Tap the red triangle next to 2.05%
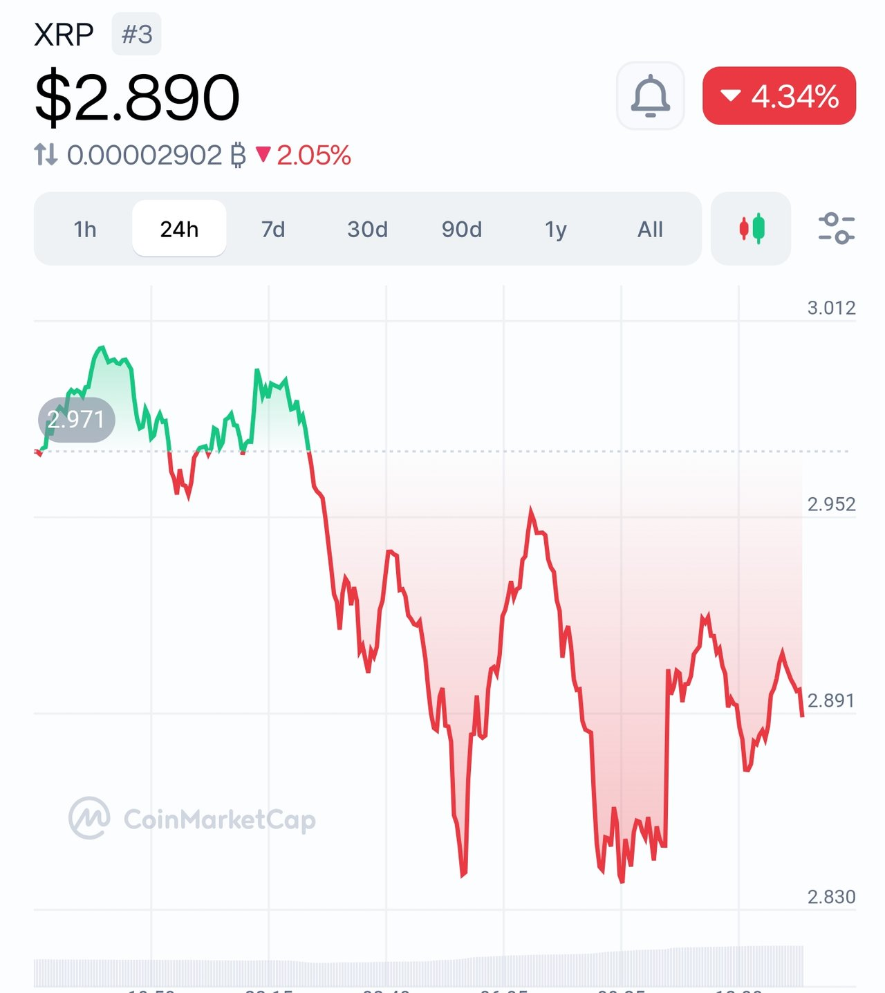This screenshot has width=885, height=993. click(263, 154)
